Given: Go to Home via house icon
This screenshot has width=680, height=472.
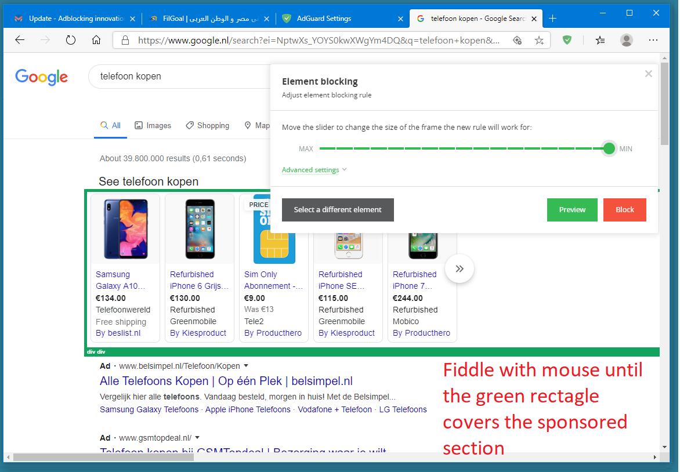Looking at the screenshot, I should 96,41.
